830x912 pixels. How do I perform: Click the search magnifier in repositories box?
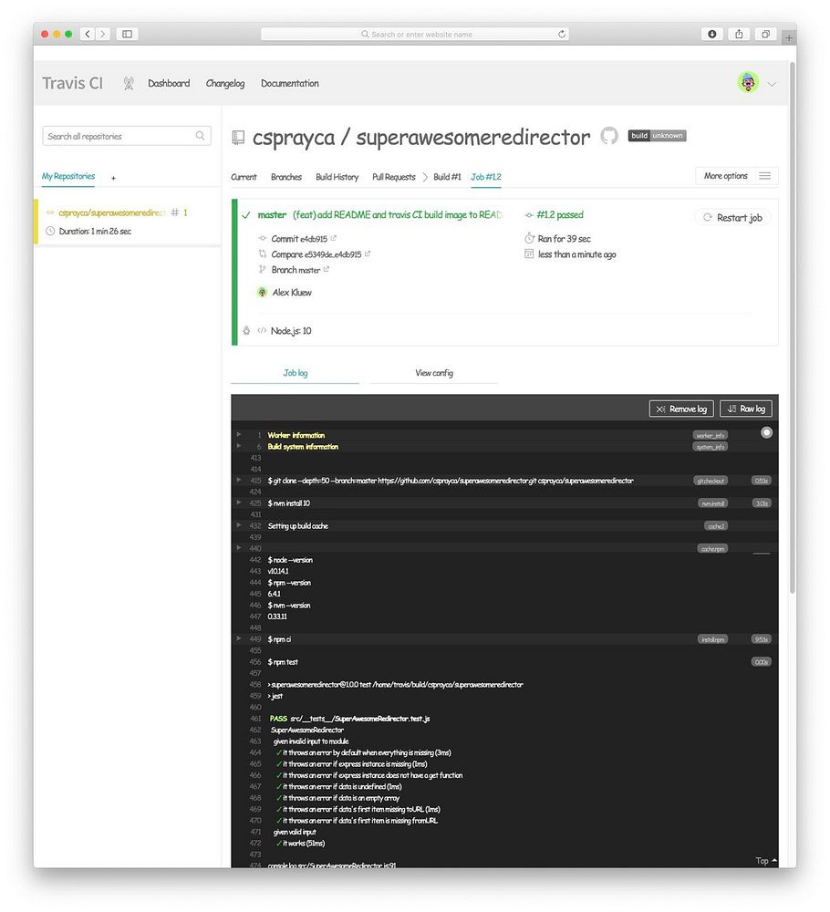pyautogui.click(x=200, y=136)
